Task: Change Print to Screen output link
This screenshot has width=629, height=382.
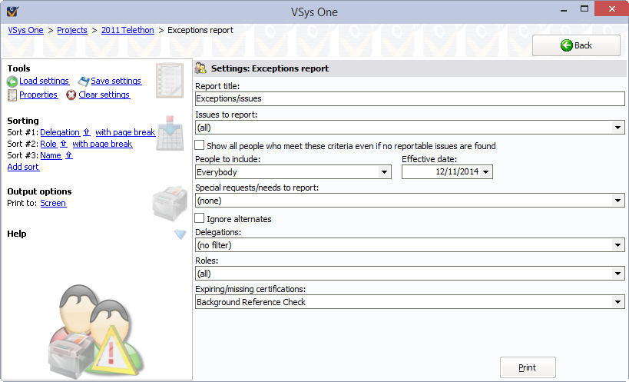Action: (x=53, y=203)
